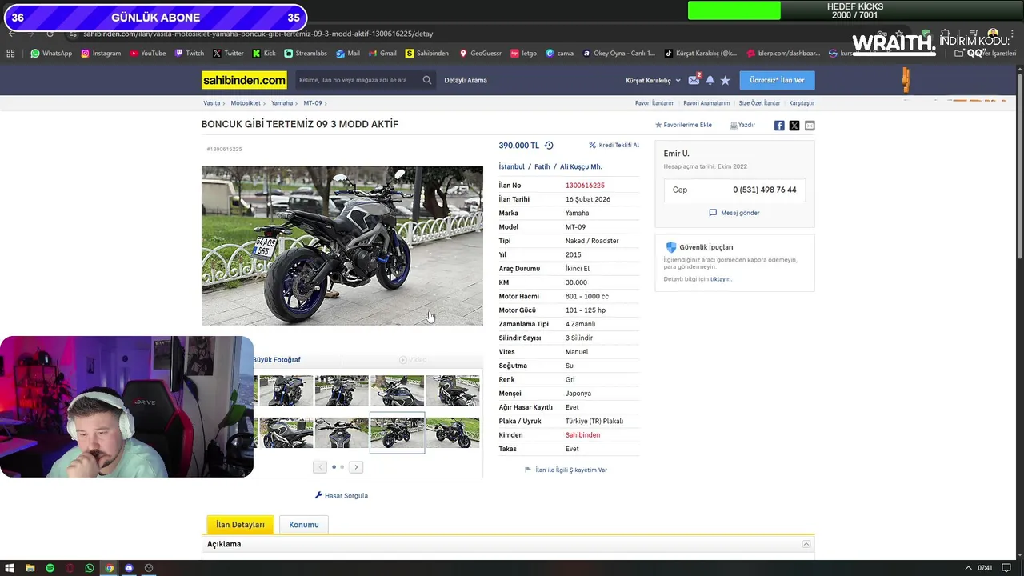
Task: Click the İstanbul location link
Action: (x=512, y=167)
